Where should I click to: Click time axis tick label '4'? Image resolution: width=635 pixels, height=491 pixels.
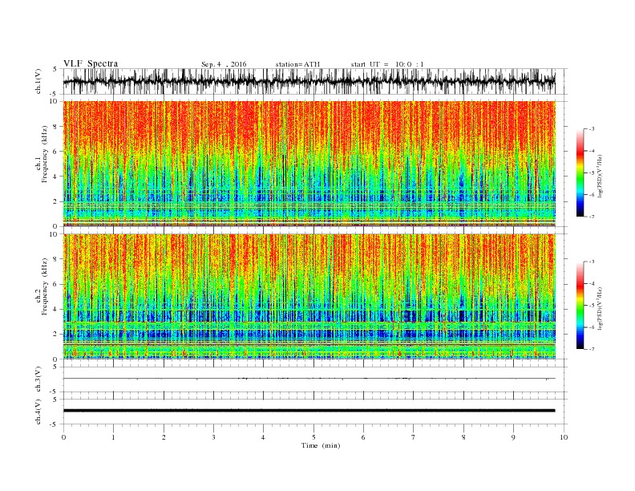coord(263,437)
